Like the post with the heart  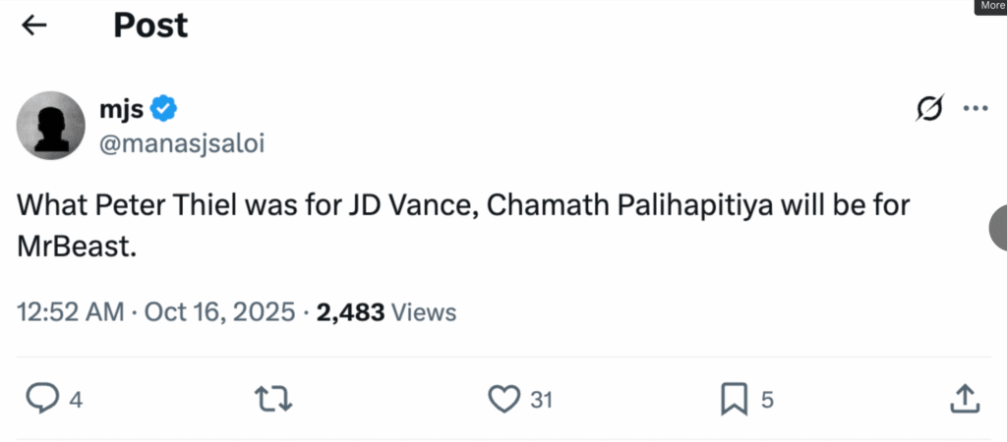click(x=503, y=398)
